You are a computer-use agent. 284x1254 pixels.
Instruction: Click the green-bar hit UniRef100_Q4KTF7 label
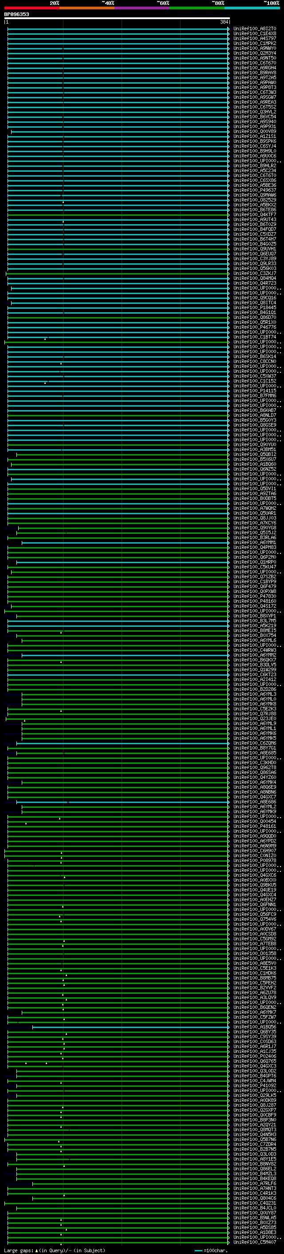tap(255, 215)
